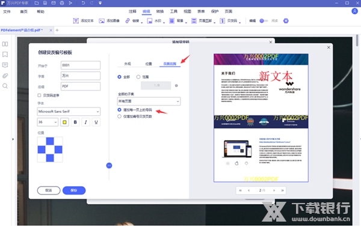Select top-center square in position grid
Viewport: 361px width, 227px height.
click(50, 141)
